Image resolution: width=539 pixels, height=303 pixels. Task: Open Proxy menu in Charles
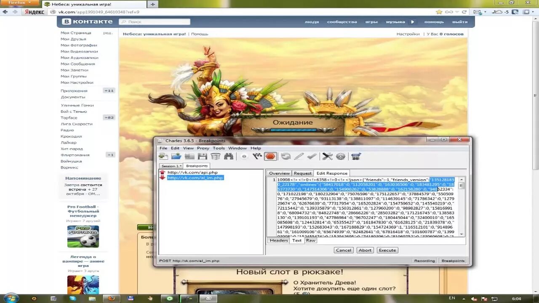pos(203,148)
